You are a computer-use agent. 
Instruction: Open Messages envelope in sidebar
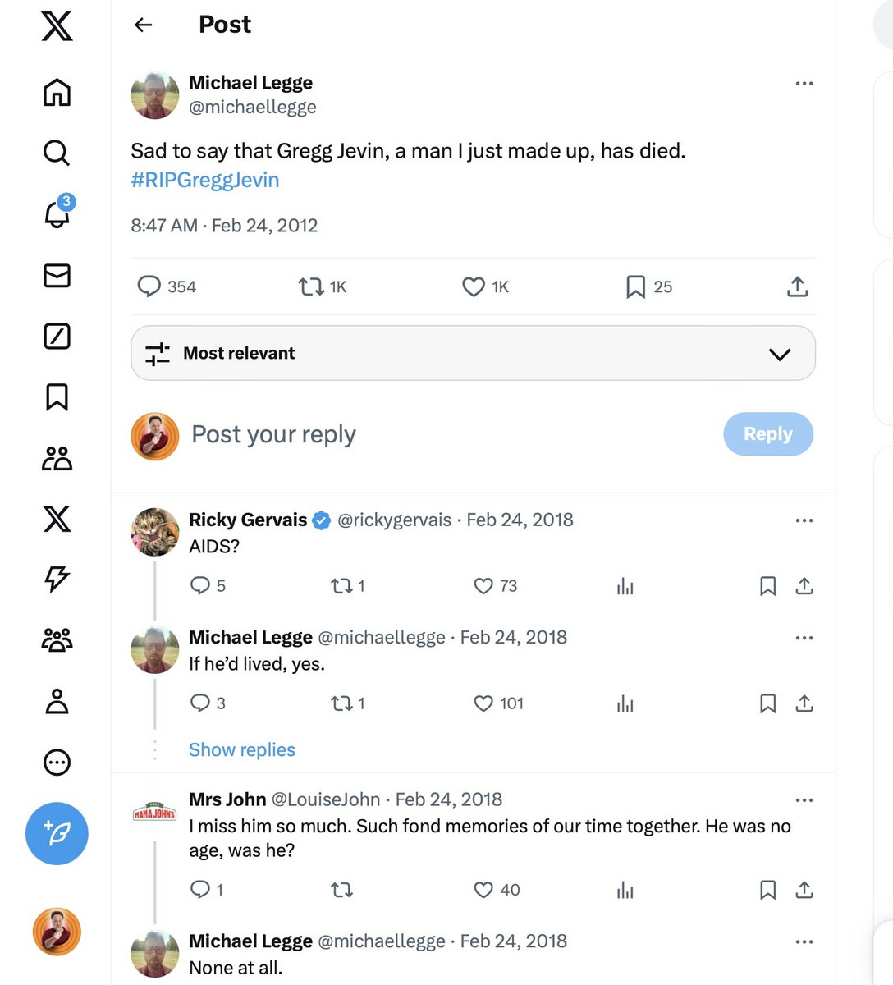coord(57,276)
